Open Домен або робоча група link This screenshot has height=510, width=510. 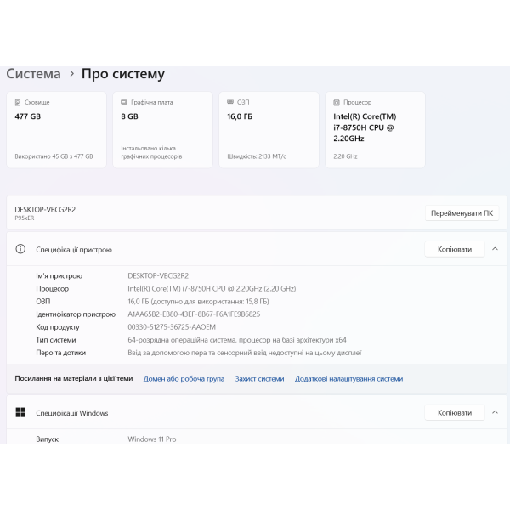click(x=184, y=379)
